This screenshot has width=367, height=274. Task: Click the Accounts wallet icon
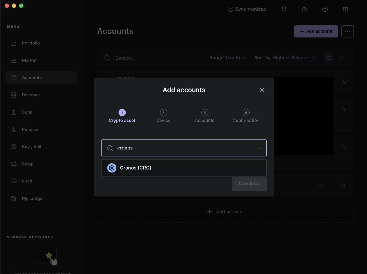point(13,77)
